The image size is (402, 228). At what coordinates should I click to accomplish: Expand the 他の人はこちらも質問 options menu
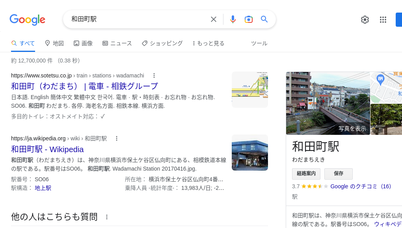pyautogui.click(x=107, y=217)
